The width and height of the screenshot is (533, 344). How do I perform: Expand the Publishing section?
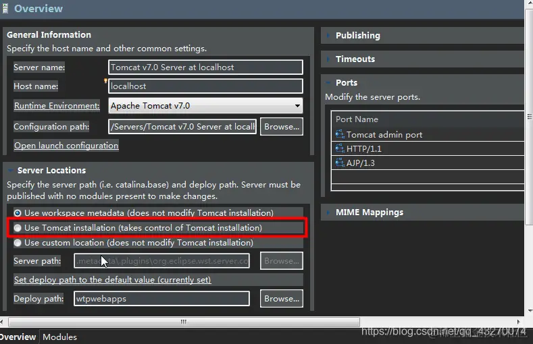328,35
